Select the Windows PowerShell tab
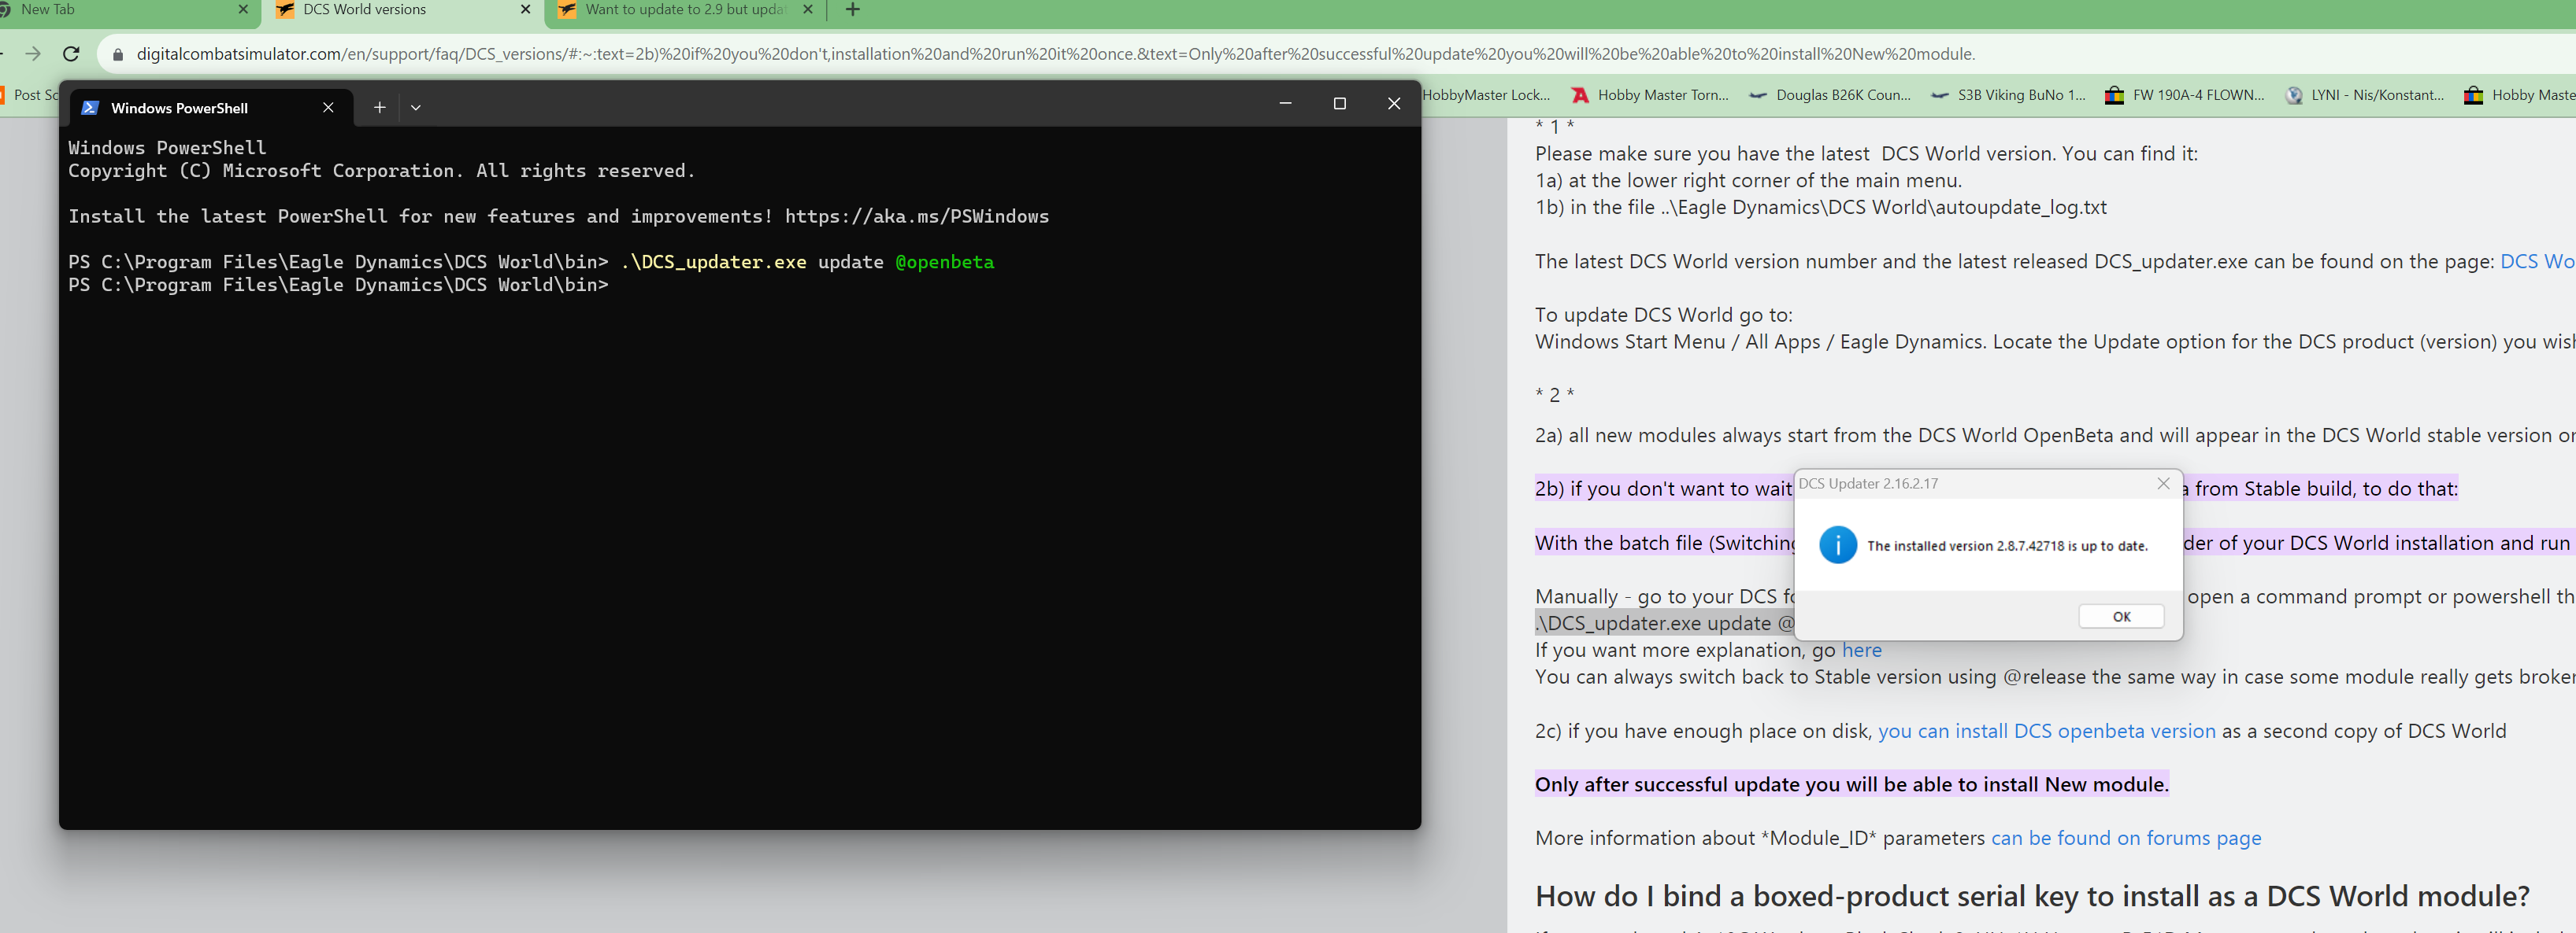 (x=210, y=107)
